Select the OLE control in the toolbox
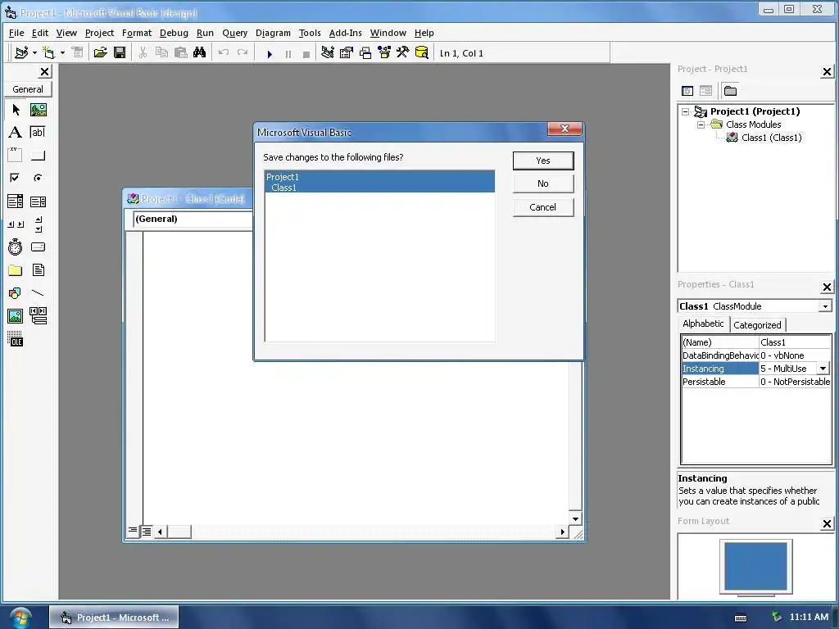 coord(16,338)
